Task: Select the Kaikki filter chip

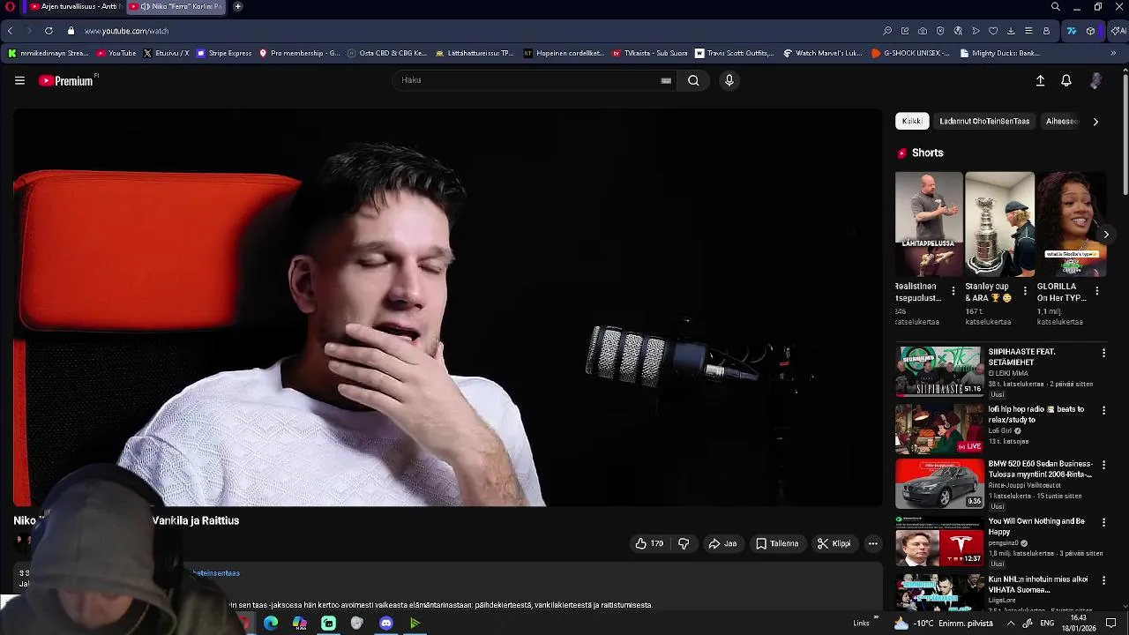Action: coord(912,121)
